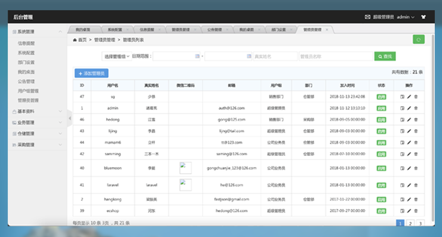Image resolution: width=442 pixels, height=237 pixels.
Task: Delete user laravel using the trash icon
Action: point(416,185)
